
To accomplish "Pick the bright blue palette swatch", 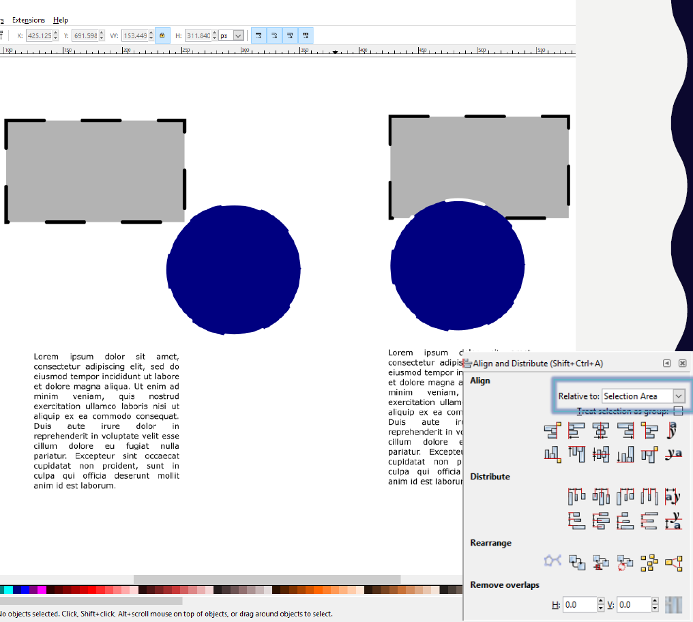I will click(x=25, y=590).
